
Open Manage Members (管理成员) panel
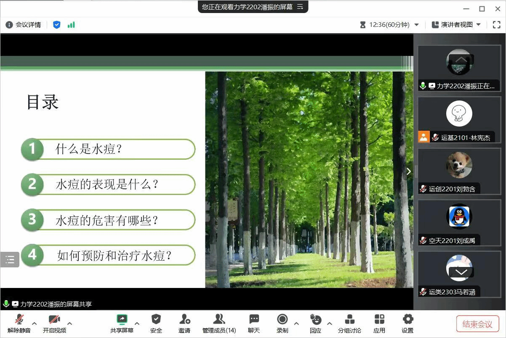[x=219, y=320]
